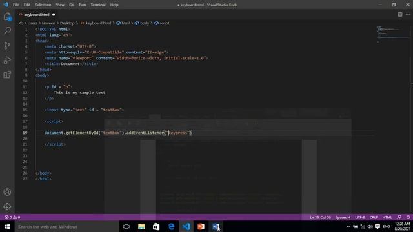
Task: Open the Search view in activity bar
Action: click(7, 31)
